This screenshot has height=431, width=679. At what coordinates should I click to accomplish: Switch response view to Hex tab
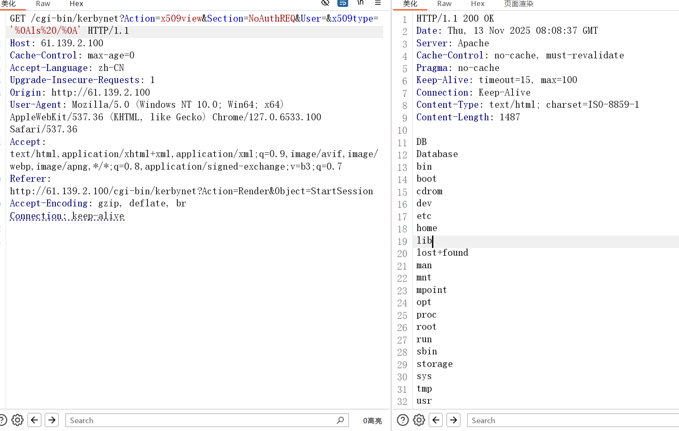point(477,4)
